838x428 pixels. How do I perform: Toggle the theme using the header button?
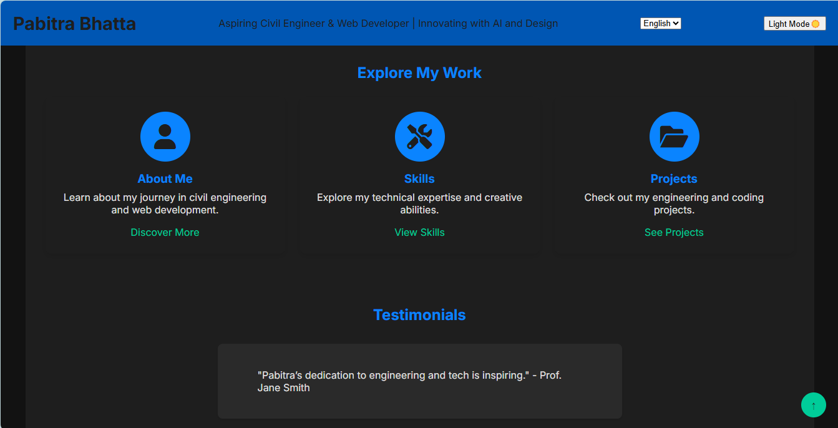pos(794,23)
